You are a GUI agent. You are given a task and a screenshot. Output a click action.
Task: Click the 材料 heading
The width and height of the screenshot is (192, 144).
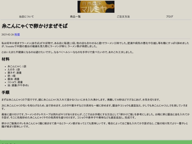point(5,59)
